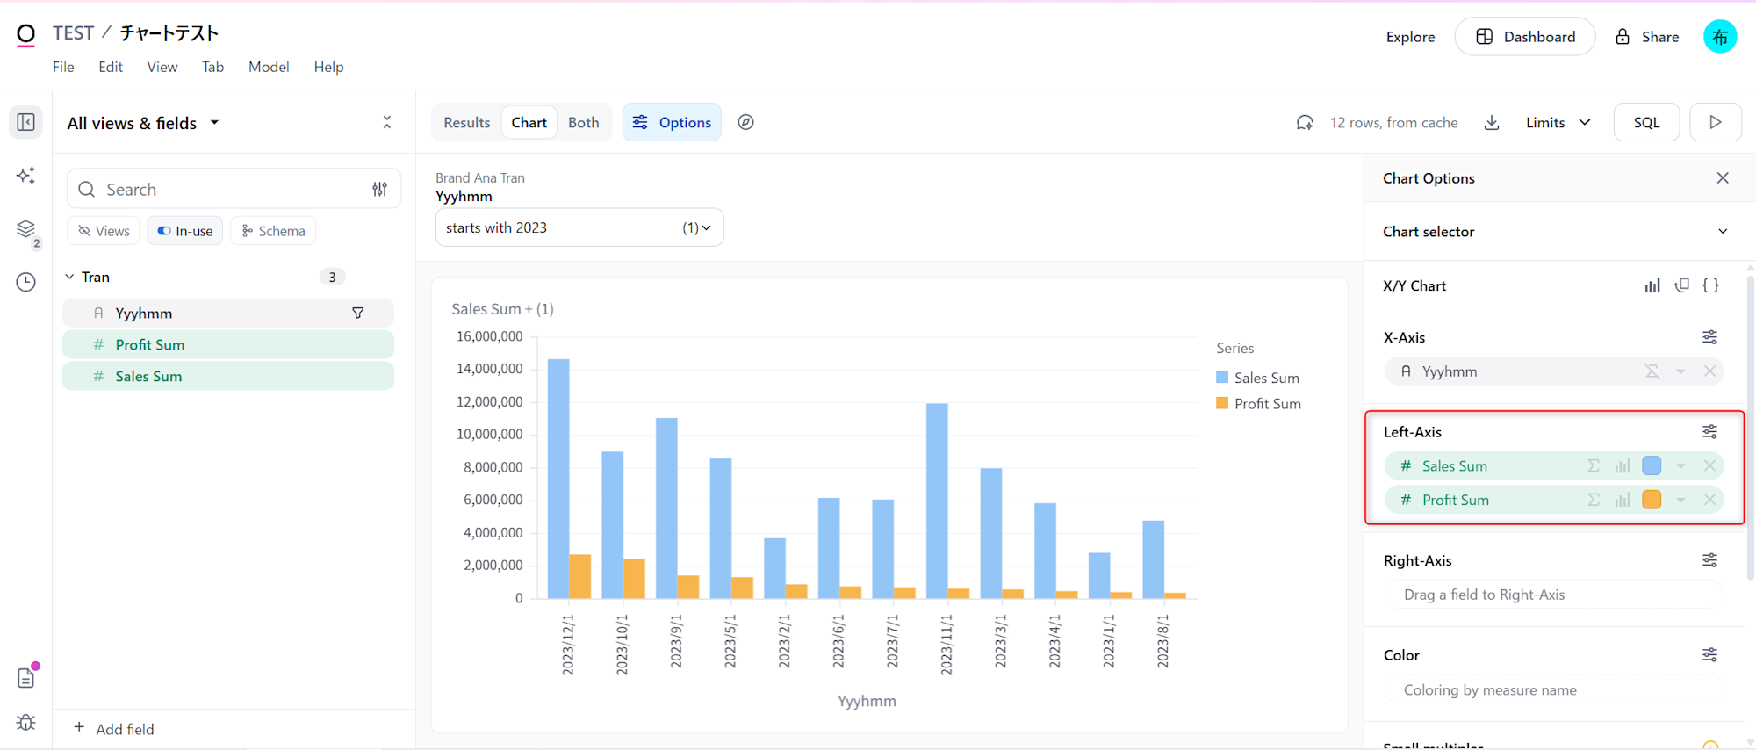Toggle the Schema filter chip
Screen dimensions: 1756x750
pos(273,231)
